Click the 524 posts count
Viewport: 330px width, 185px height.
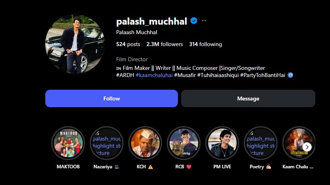click(x=128, y=44)
